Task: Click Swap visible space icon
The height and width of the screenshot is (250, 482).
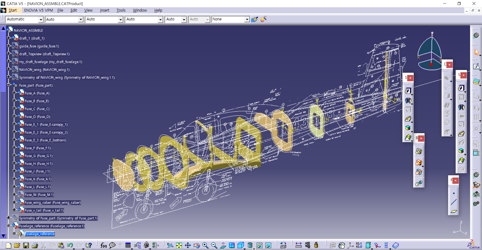Action: (268, 245)
